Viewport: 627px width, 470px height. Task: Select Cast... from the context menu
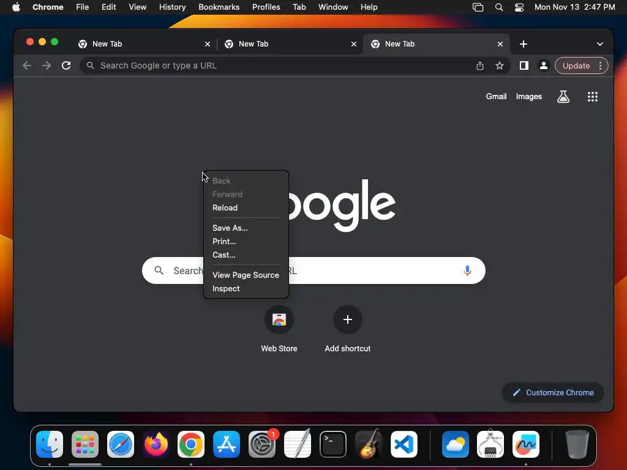point(246,255)
